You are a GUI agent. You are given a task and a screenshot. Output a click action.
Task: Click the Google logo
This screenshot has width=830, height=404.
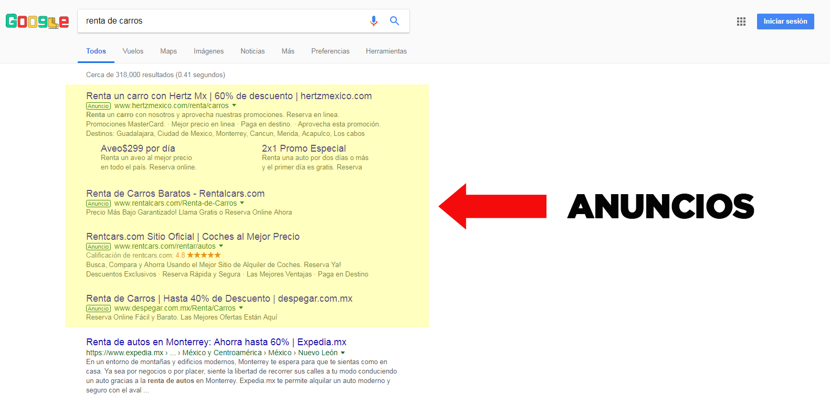pyautogui.click(x=37, y=21)
